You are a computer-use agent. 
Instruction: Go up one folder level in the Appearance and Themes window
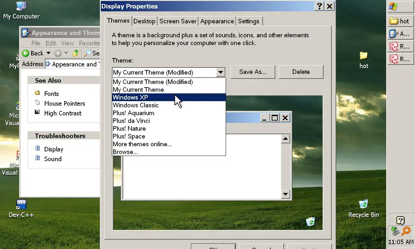[76, 53]
